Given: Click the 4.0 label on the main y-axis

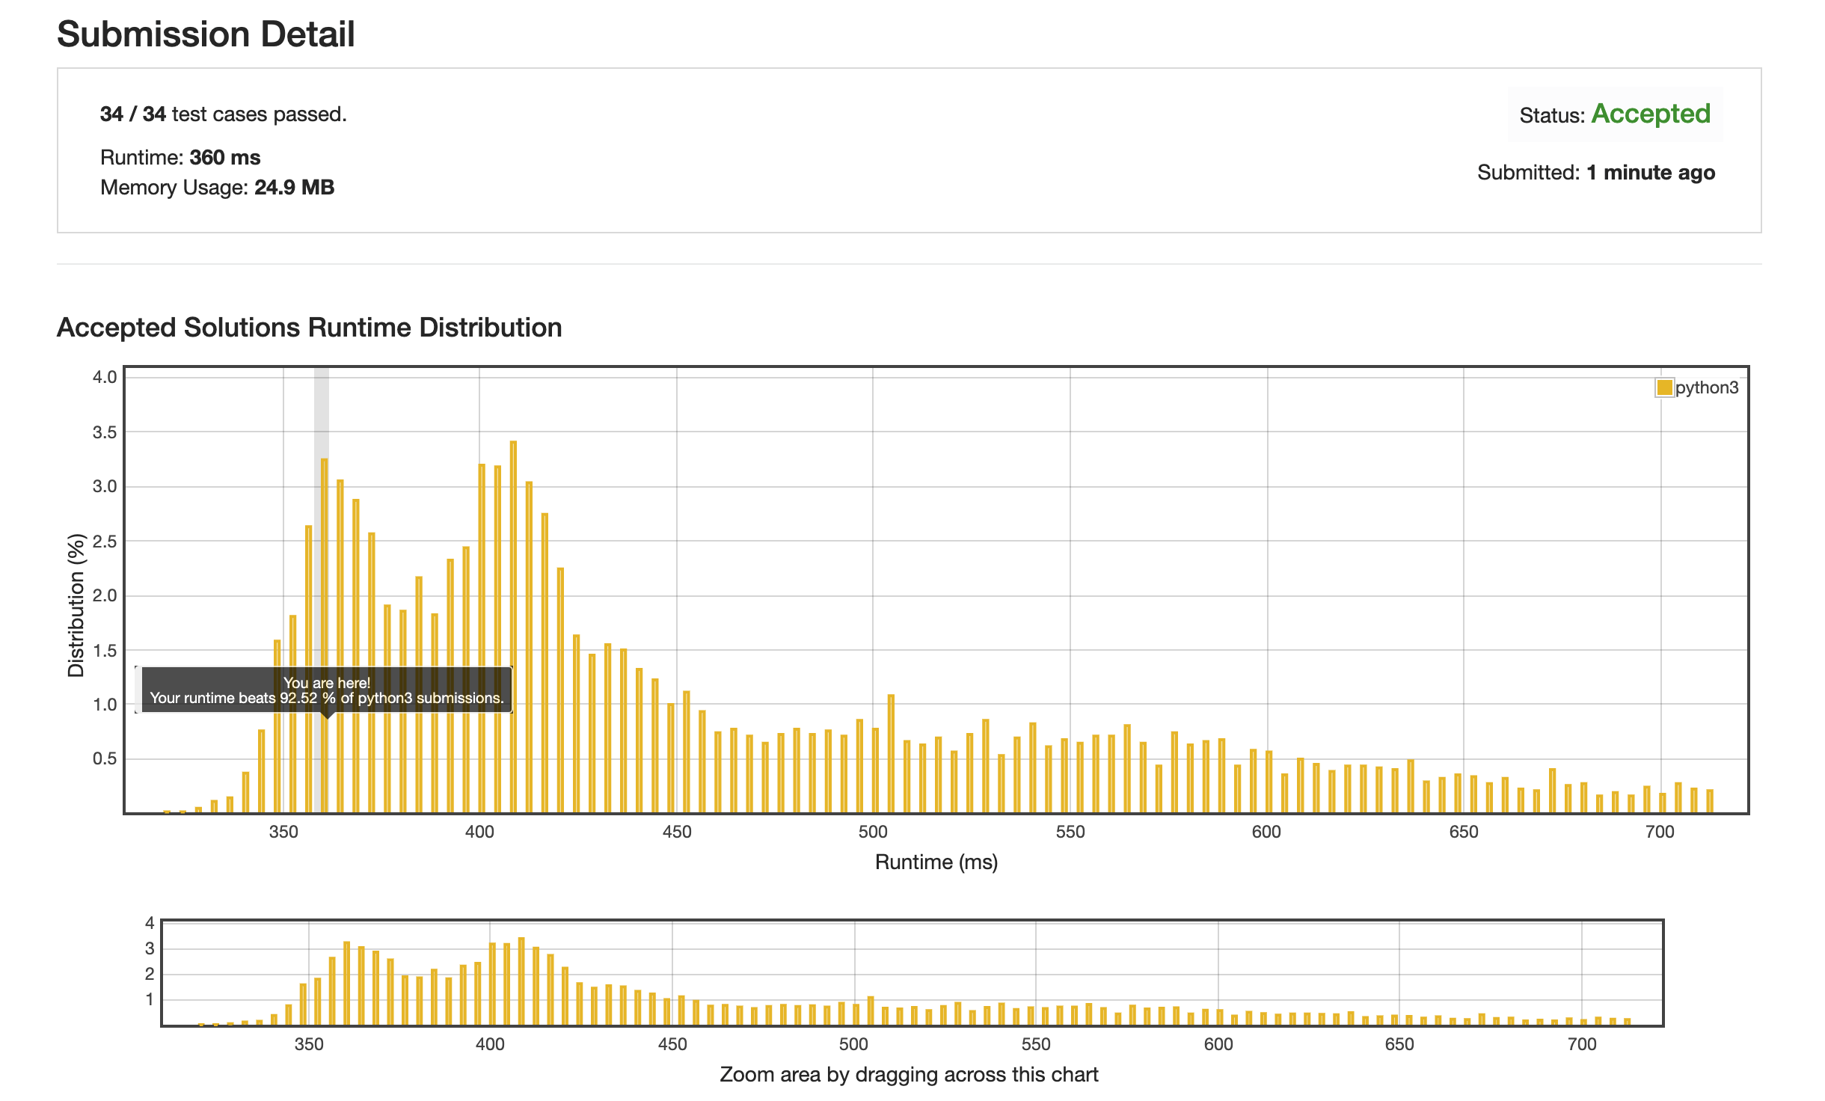Looking at the screenshot, I should [x=105, y=377].
